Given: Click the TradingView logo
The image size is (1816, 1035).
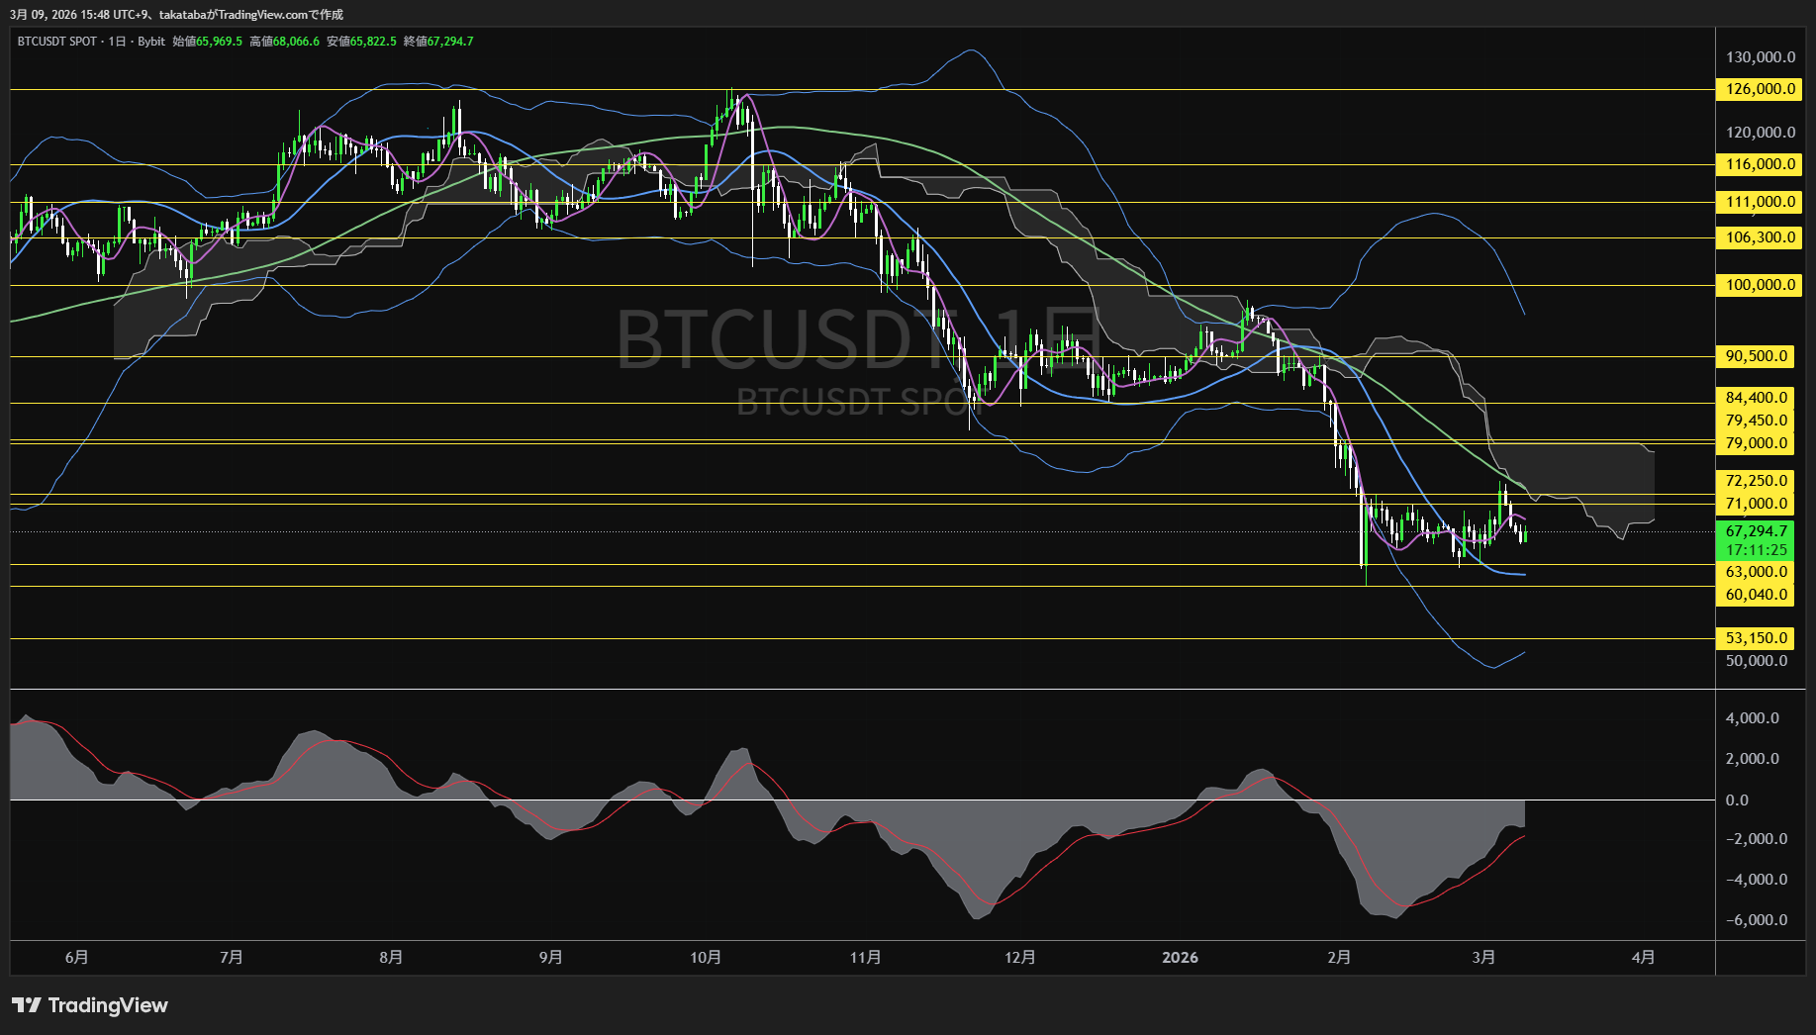Looking at the screenshot, I should point(89,1005).
